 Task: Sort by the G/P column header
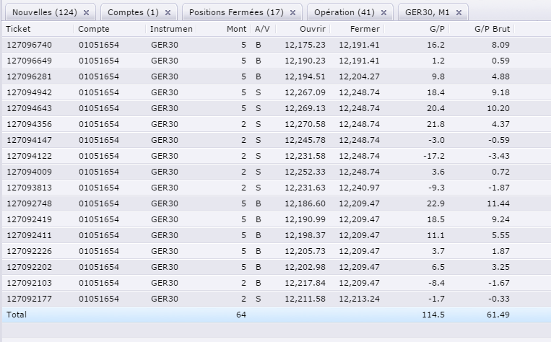(x=417, y=29)
